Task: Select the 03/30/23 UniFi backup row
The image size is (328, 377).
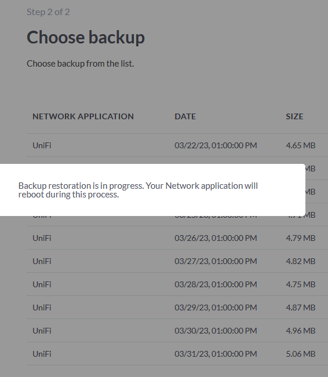Action: coord(177,331)
